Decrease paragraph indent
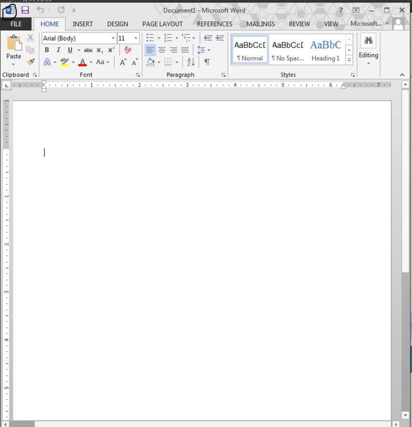This screenshot has width=412, height=427. click(208, 38)
